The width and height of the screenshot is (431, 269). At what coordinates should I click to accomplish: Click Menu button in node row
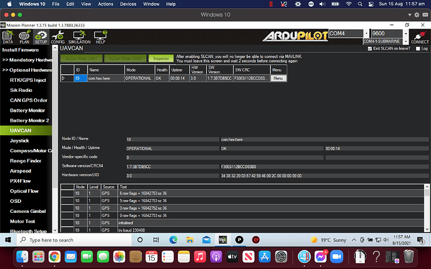pos(278,78)
